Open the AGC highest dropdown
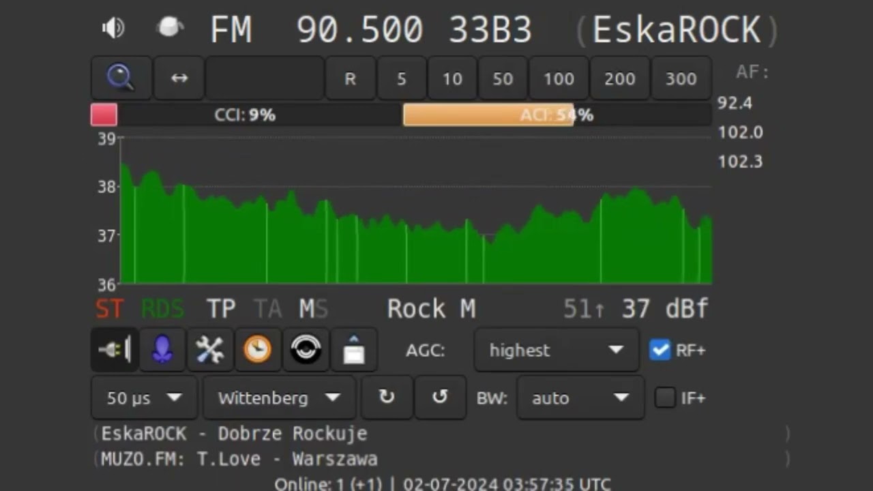873x491 pixels. click(x=557, y=350)
